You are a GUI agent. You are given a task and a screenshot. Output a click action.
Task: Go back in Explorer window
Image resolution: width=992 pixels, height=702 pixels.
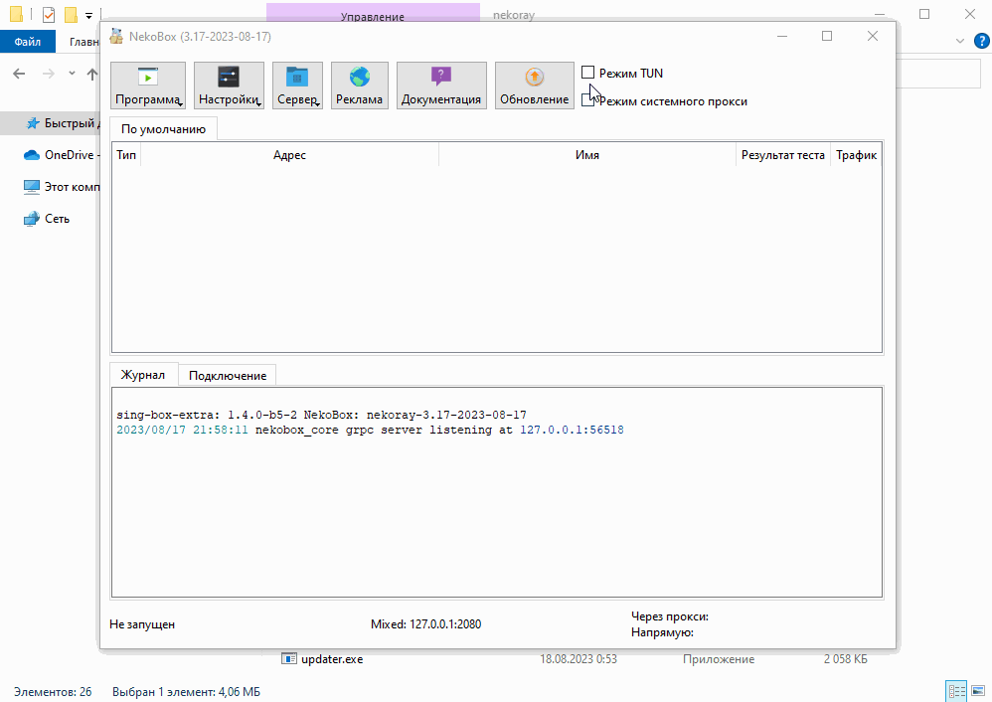[19, 74]
